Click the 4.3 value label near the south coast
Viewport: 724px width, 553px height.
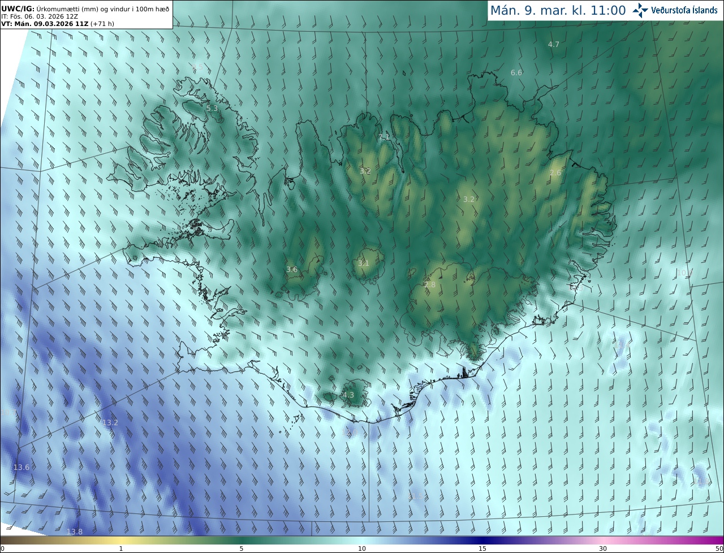(x=348, y=395)
